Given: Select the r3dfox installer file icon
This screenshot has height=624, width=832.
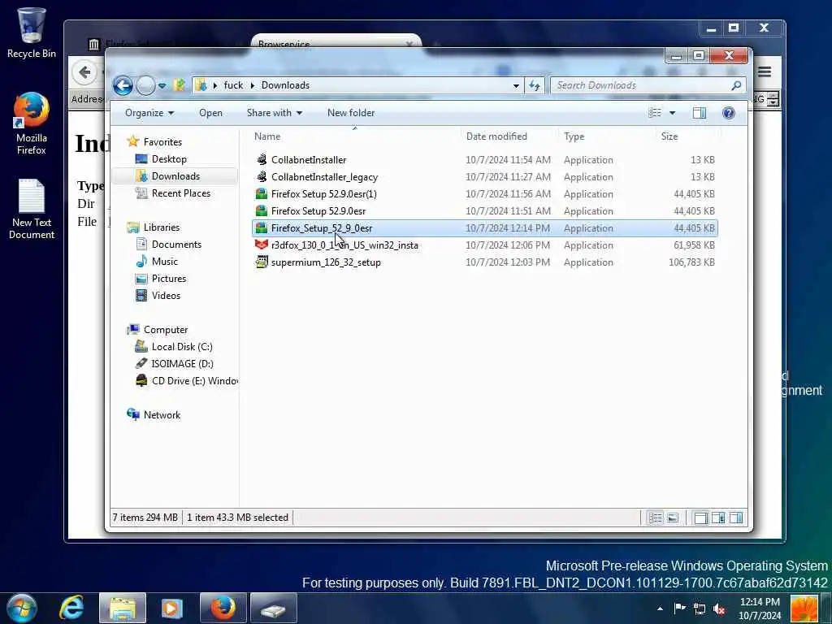Looking at the screenshot, I should coord(261,245).
